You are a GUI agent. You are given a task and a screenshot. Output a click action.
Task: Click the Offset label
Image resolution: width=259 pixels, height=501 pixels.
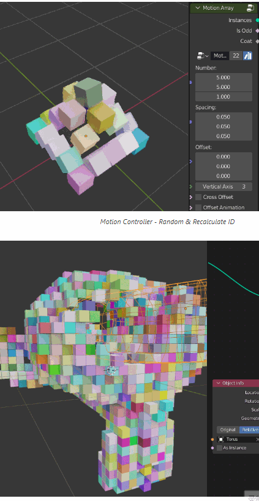pos(203,147)
